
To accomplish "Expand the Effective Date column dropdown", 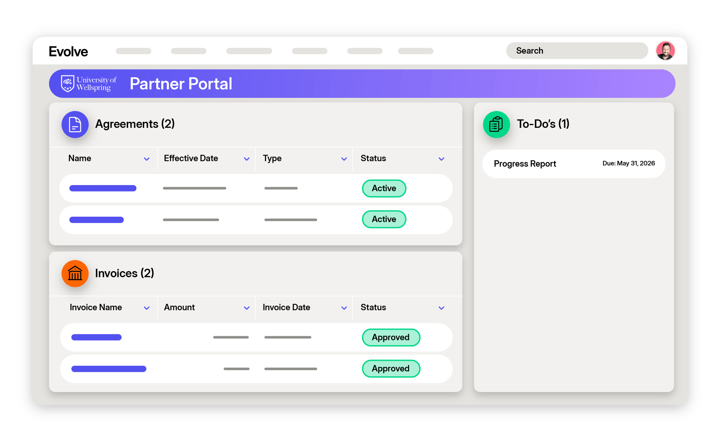I will pos(247,158).
